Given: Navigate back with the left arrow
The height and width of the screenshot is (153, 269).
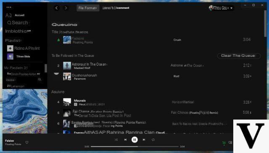Looking at the screenshot, I should (57, 8).
